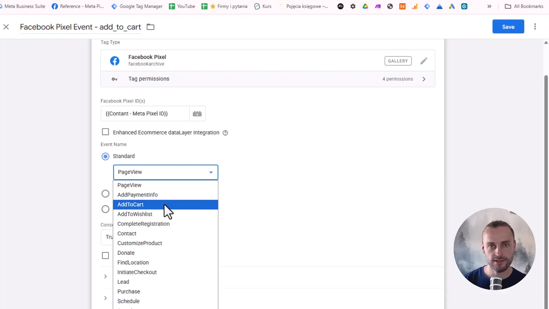This screenshot has height=309, width=549.
Task: Pick CustomizeProduct event option
Action: pos(166,243)
